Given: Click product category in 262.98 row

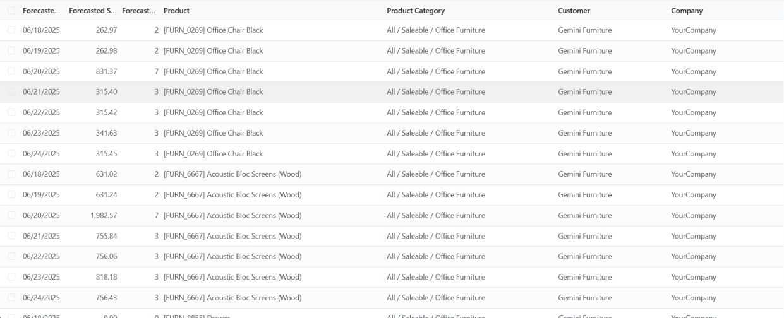Looking at the screenshot, I should point(436,50).
